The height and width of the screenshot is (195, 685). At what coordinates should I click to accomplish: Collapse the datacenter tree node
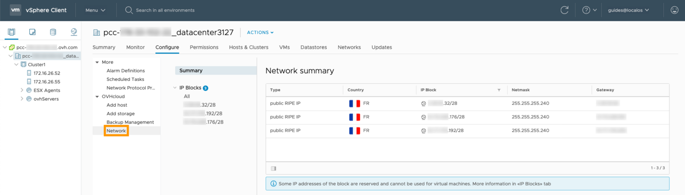tap(10, 56)
